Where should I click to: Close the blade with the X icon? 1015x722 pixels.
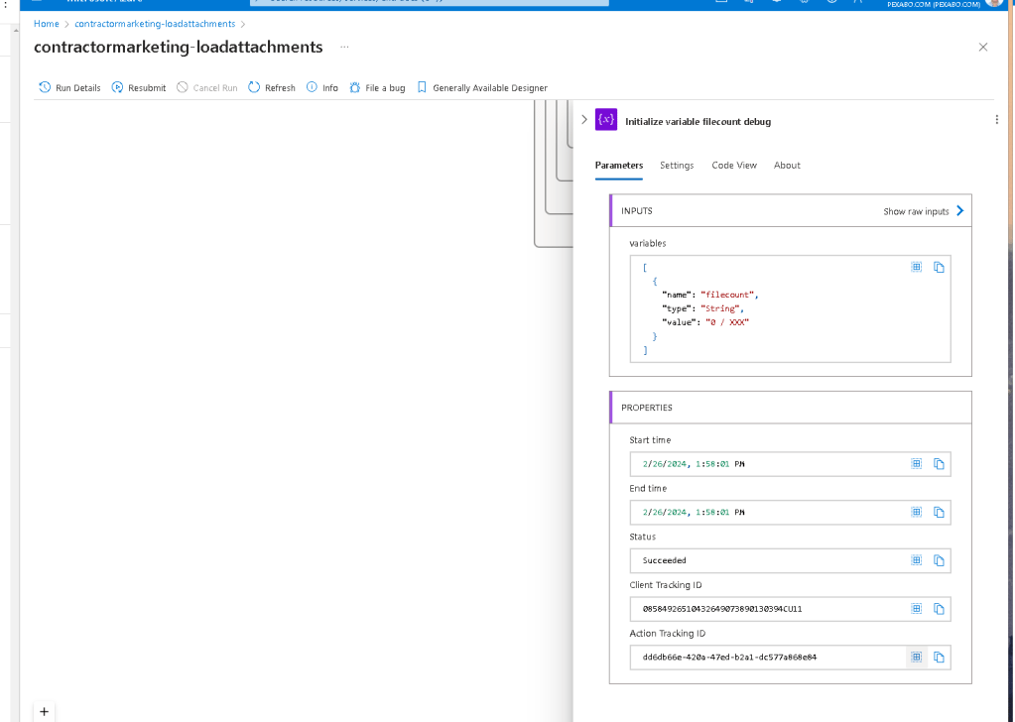tap(982, 47)
